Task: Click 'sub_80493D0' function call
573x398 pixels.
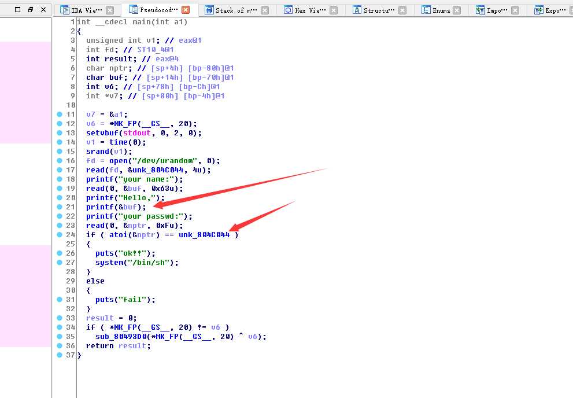Action: tap(120, 337)
